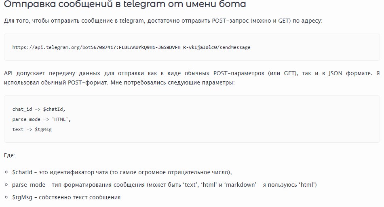Click the "parse_mode => 'HTML'," code line
The image size is (384, 207).
42,119
